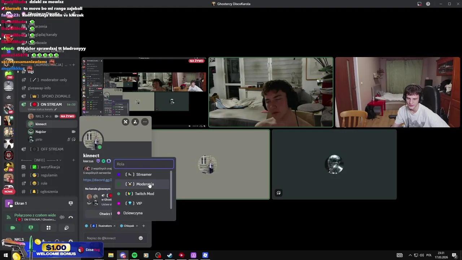Select pirlo in the voice member list
Viewport: 462px width, 260px height.
pyautogui.click(x=52, y=139)
